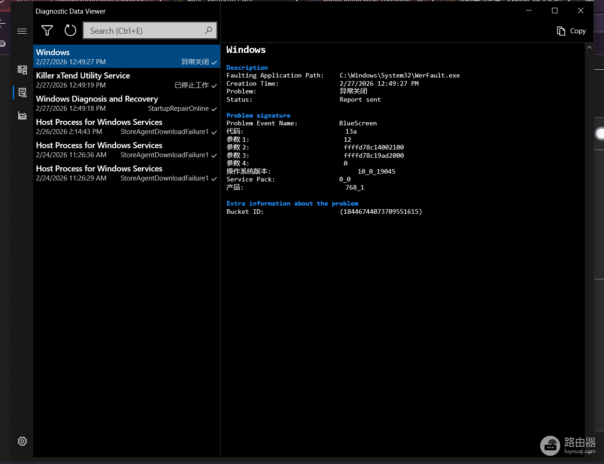Click the OS version value 10_0_19045
604x464 pixels.
377,171
